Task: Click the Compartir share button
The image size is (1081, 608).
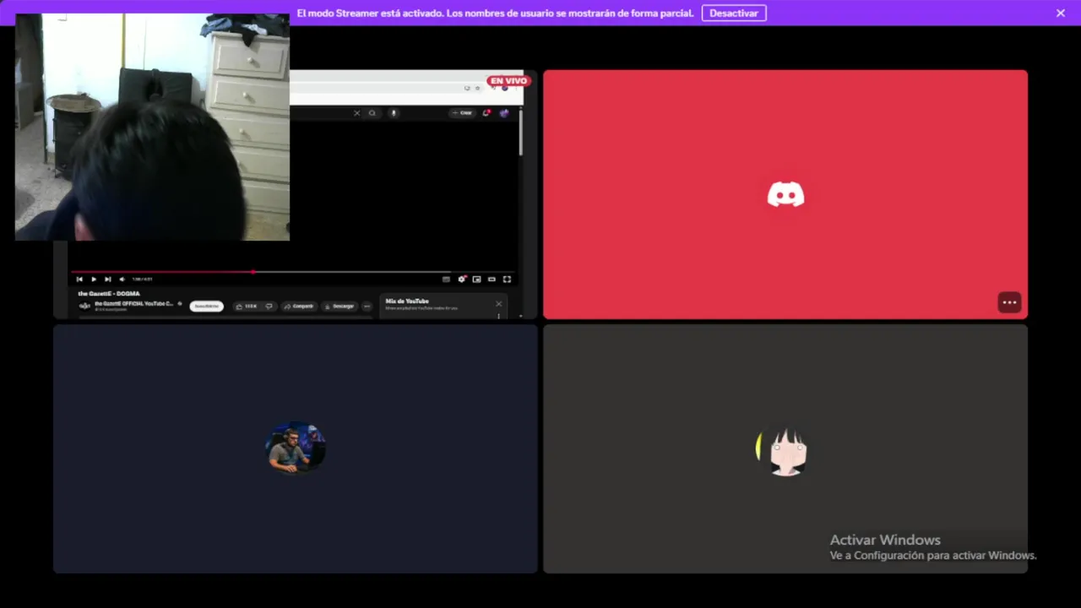Action: [299, 306]
